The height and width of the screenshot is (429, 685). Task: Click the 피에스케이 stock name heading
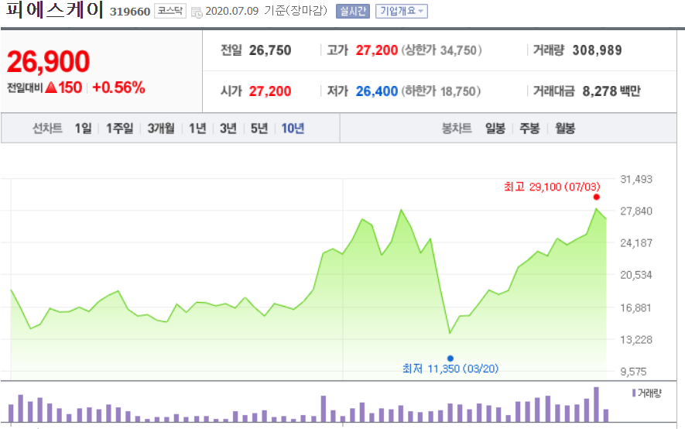[55, 9]
